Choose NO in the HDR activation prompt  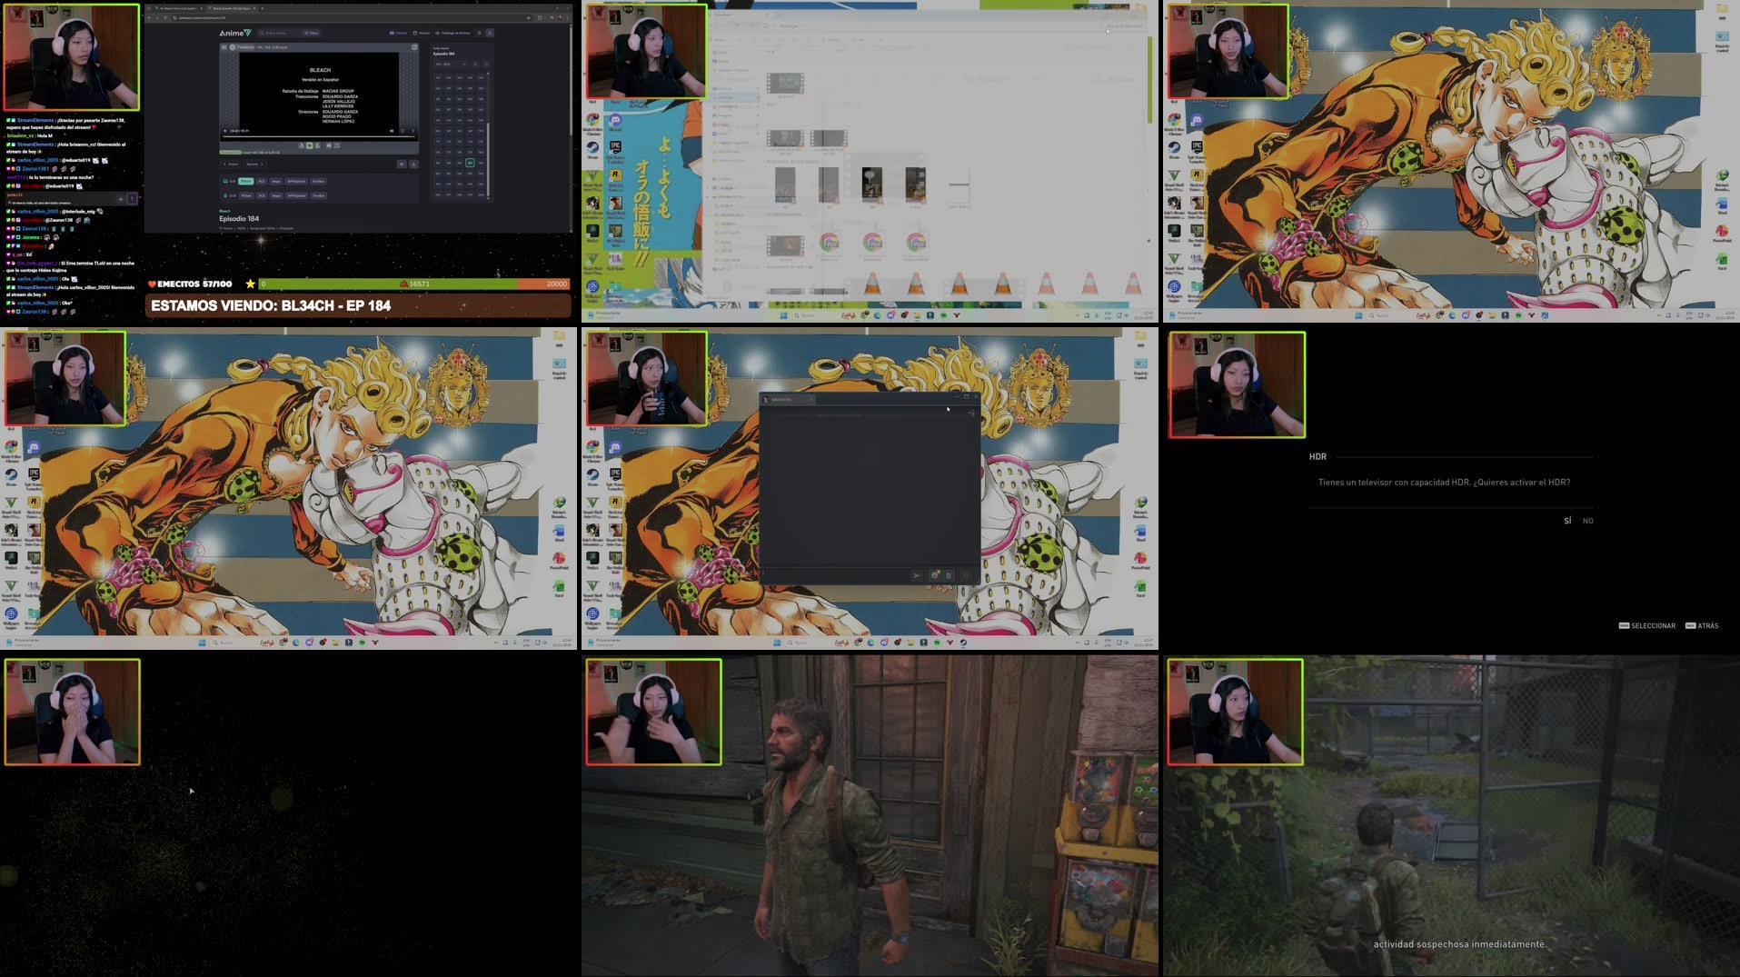point(1587,521)
